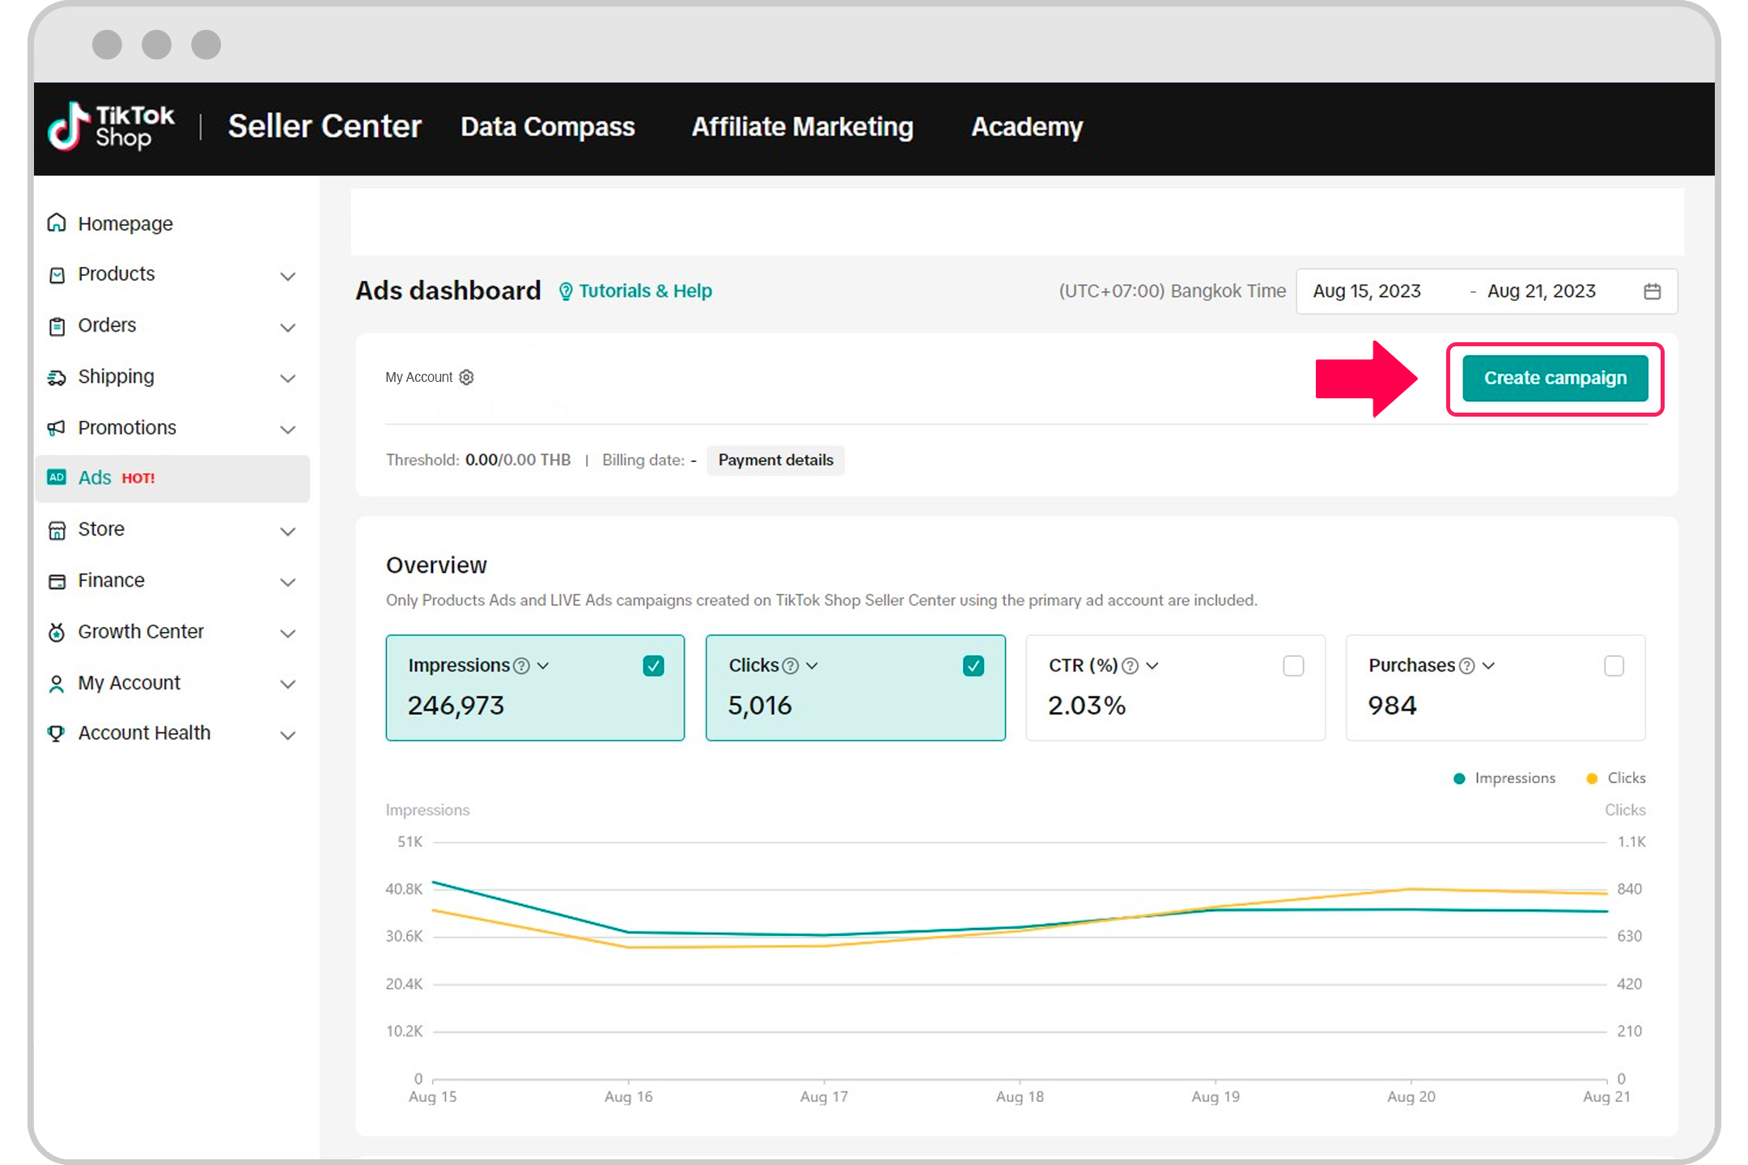Click the Shipping truck icon

tap(57, 377)
